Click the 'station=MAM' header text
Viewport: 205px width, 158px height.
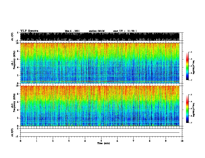[97, 31]
